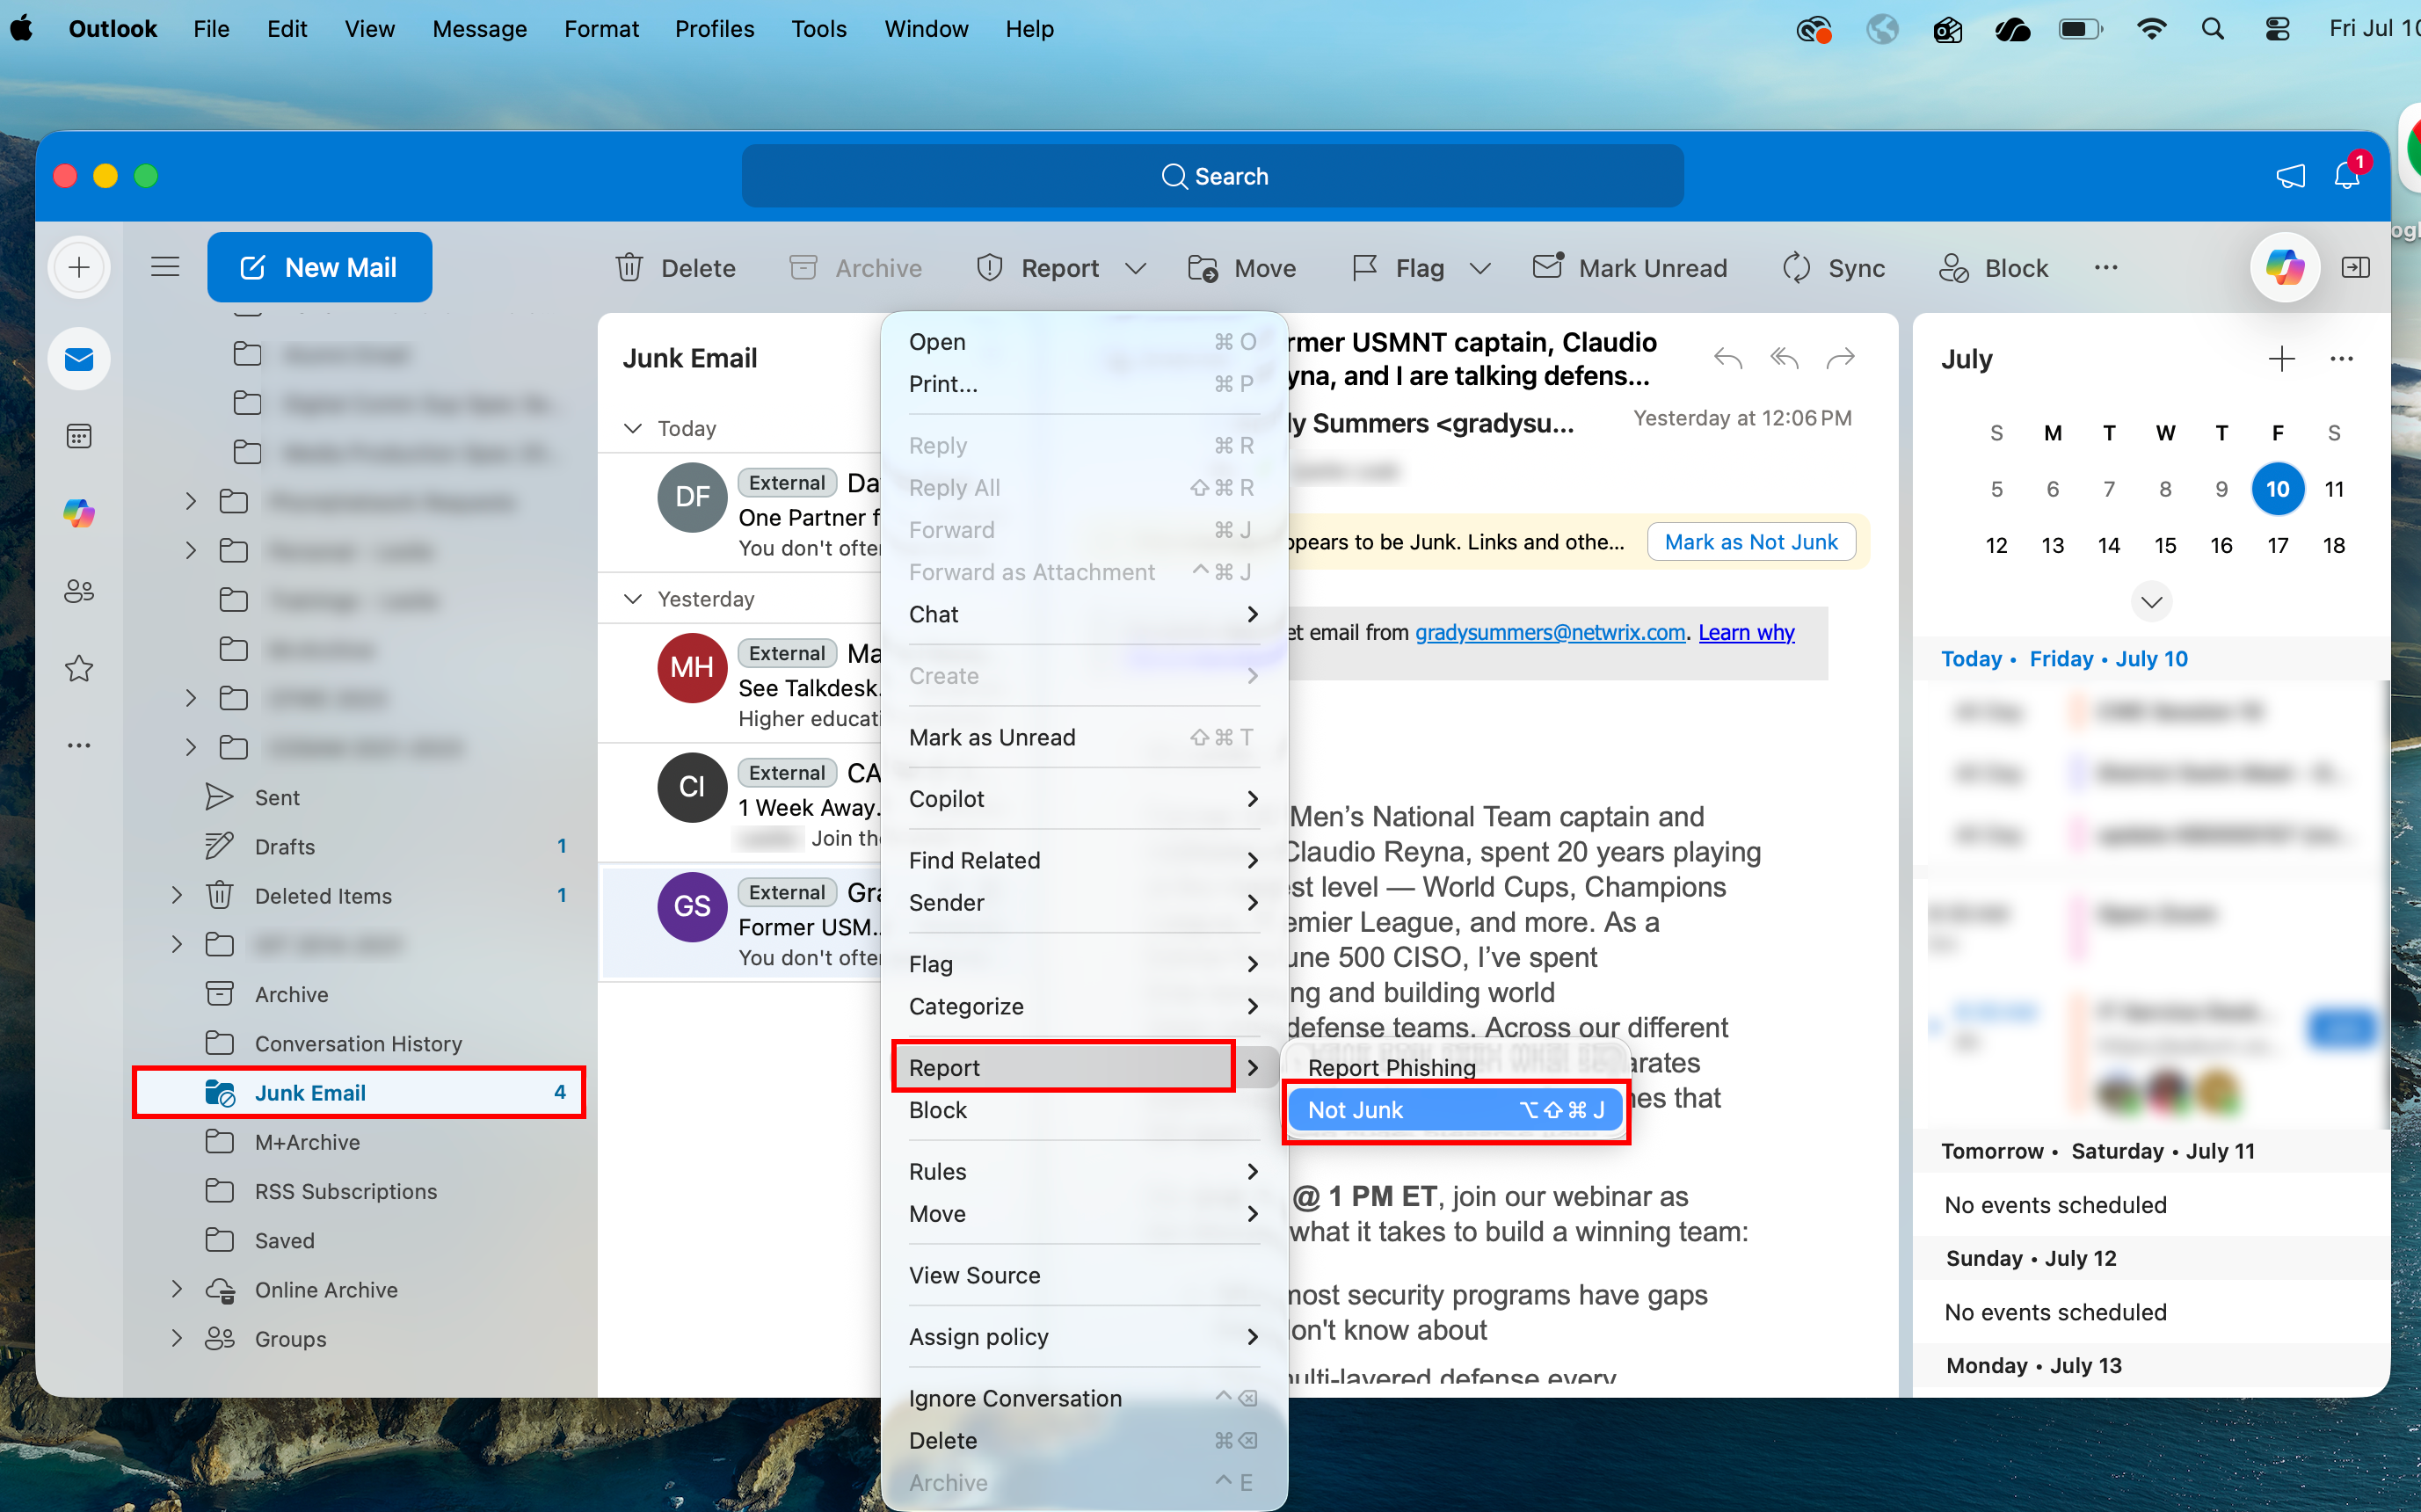
Task: Open the Junk Email folder
Action: pos(359,1092)
